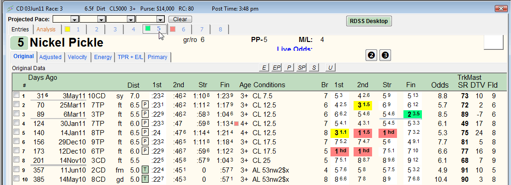Image resolution: width=511 pixels, height=185 pixels.
Task: Check the box for past race 5
Action: [16, 133]
